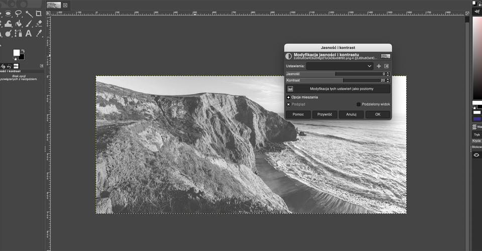Open the Device Status tab in toolbox dock
Screen dimensions: 482x251
tap(3, 66)
